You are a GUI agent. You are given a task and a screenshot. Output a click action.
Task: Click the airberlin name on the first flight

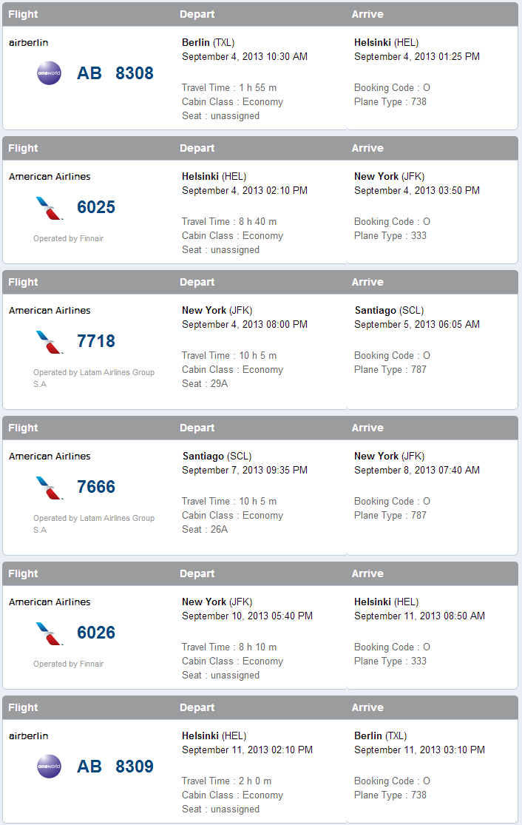tap(28, 43)
